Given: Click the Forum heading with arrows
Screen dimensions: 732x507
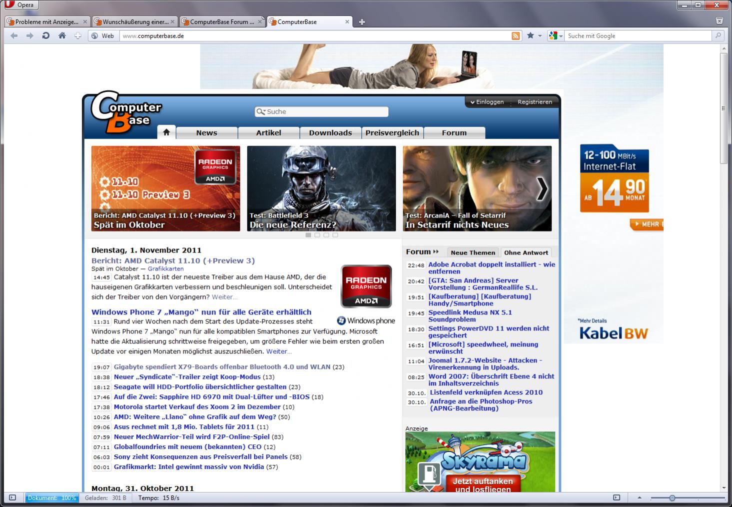Looking at the screenshot, I should pyautogui.click(x=422, y=252).
